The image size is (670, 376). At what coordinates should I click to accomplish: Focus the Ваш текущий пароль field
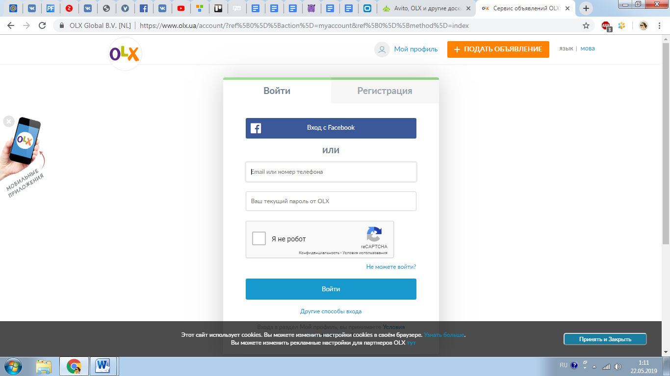(x=331, y=201)
